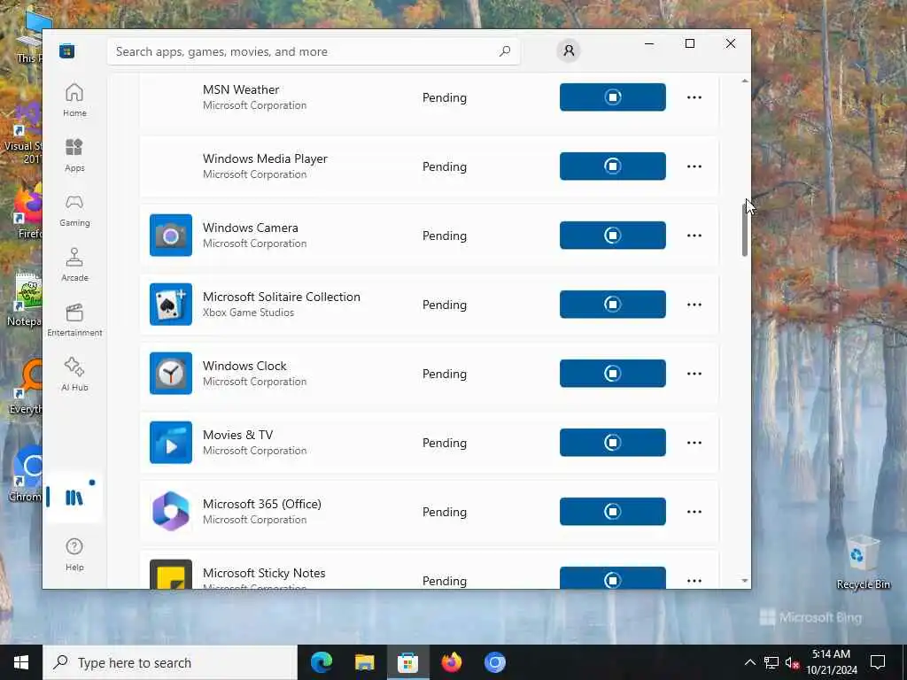Open the Arcade section in sidebar

(74, 265)
